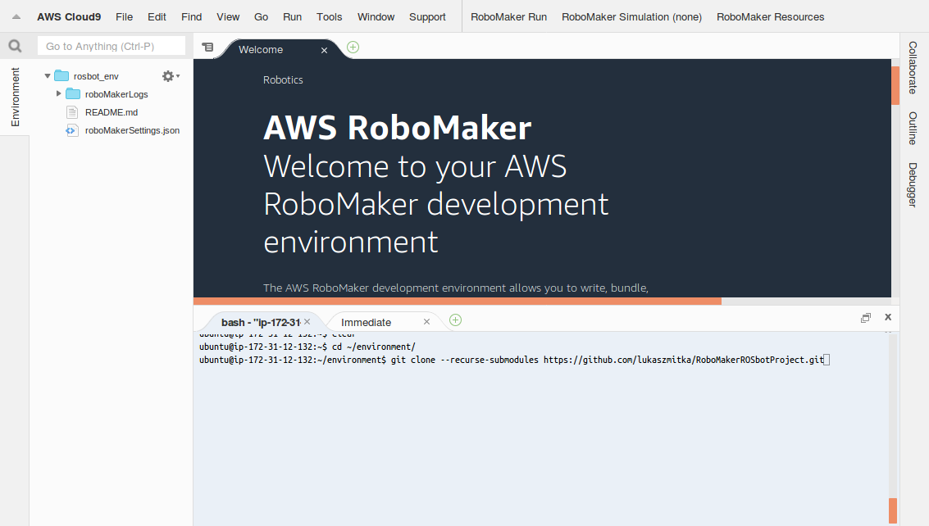Collapse the menu bar with the up arrow
The width and height of the screenshot is (929, 526).
pyautogui.click(x=16, y=16)
